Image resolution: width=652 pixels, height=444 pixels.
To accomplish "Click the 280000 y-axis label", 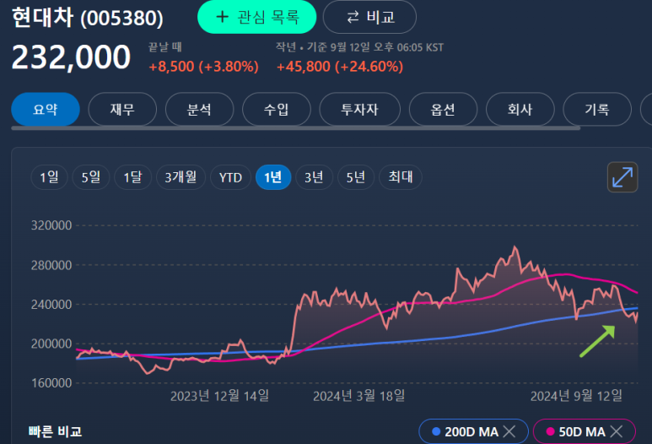I will 51,265.
